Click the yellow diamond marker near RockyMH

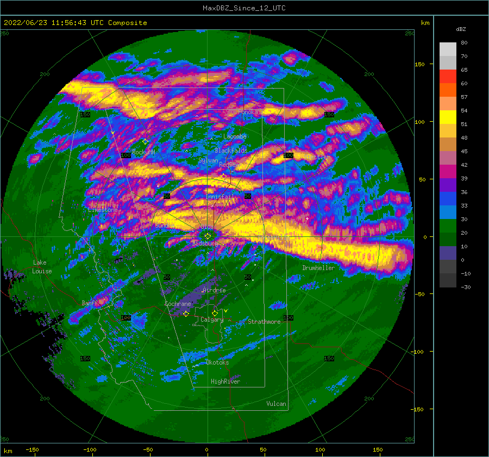coord(145,142)
